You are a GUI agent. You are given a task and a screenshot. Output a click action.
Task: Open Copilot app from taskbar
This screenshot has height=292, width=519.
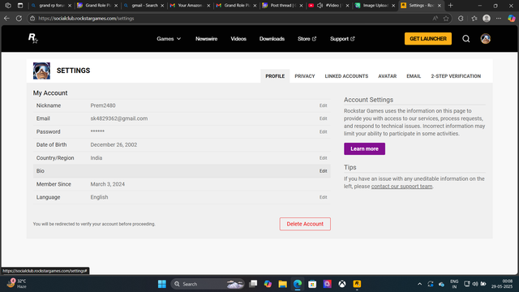[x=268, y=284]
